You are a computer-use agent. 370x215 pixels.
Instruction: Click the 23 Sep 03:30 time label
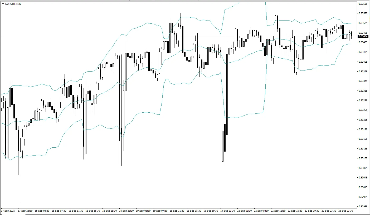click(346, 211)
